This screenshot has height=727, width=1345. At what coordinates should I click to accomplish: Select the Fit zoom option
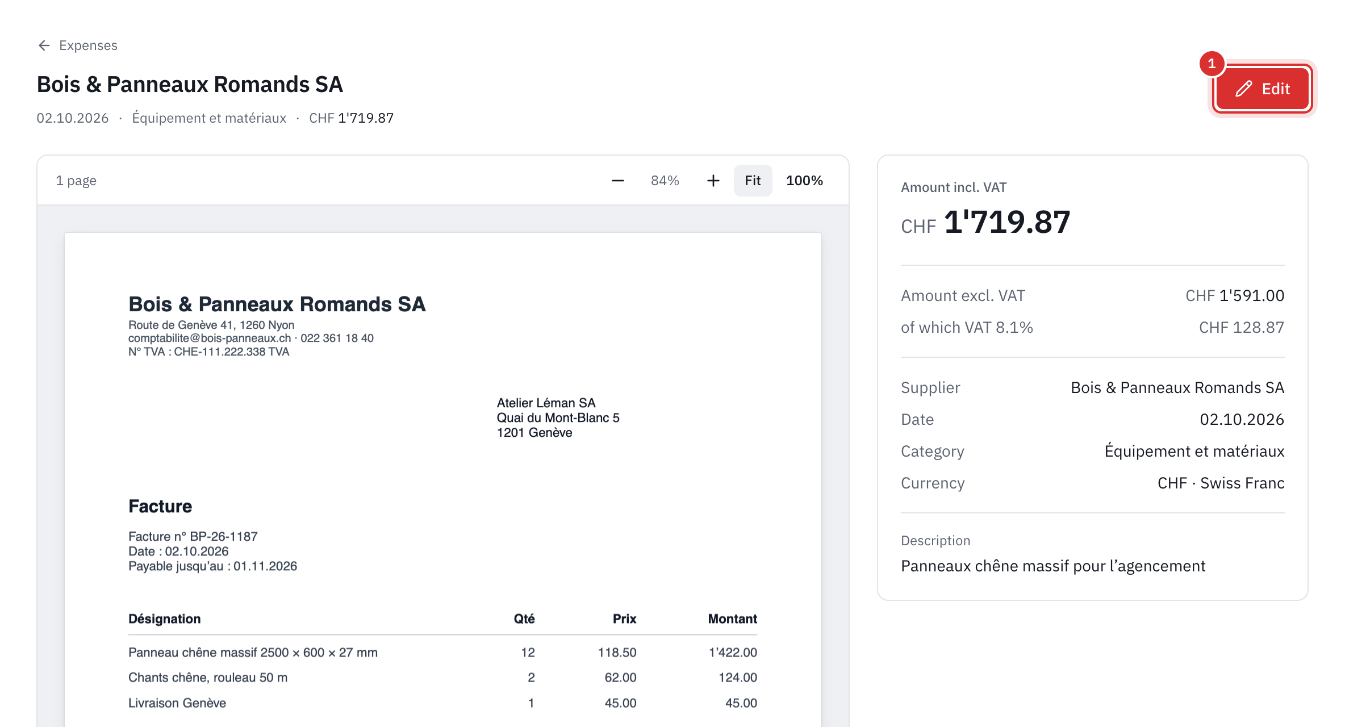point(753,181)
